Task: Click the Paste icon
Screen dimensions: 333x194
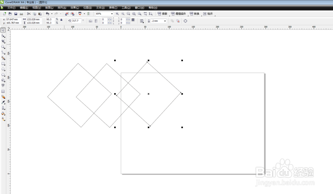Action: point(40,14)
